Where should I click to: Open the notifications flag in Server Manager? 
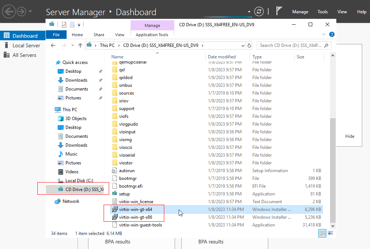point(279,11)
